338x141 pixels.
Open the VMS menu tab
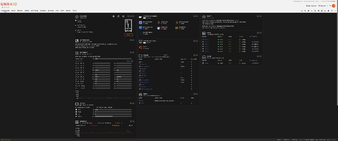(57, 10)
